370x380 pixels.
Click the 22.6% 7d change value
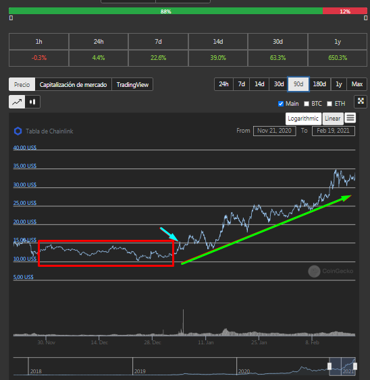pos(158,58)
